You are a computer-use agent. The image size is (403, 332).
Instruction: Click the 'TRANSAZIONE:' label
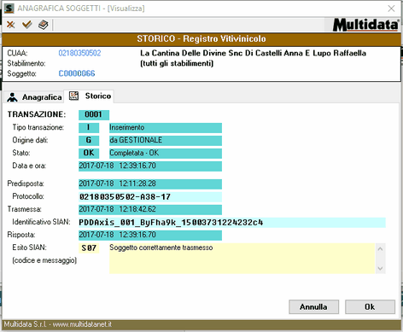[37, 114]
